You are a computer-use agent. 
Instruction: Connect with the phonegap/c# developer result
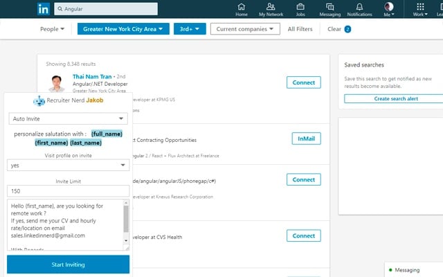coord(304,179)
